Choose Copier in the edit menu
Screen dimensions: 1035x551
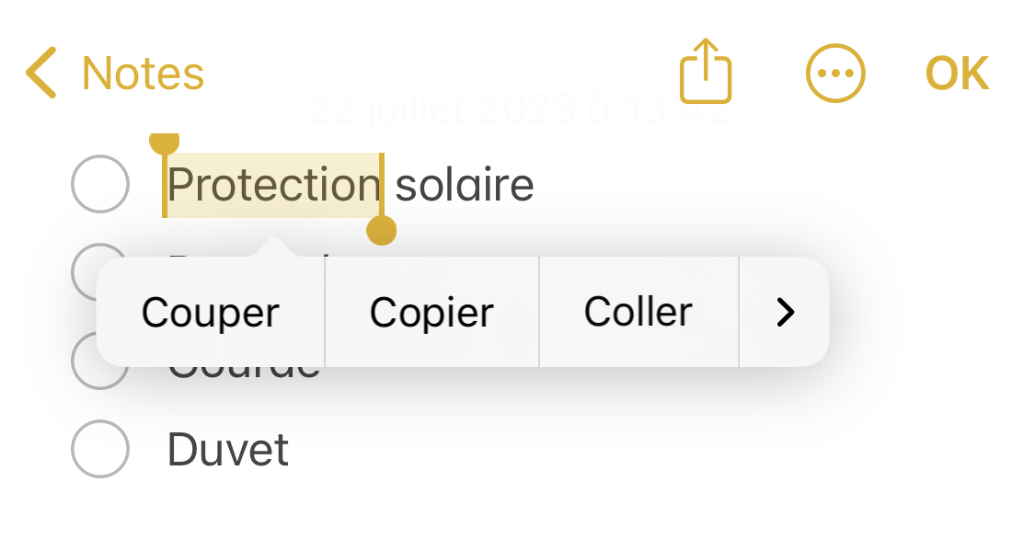point(431,313)
